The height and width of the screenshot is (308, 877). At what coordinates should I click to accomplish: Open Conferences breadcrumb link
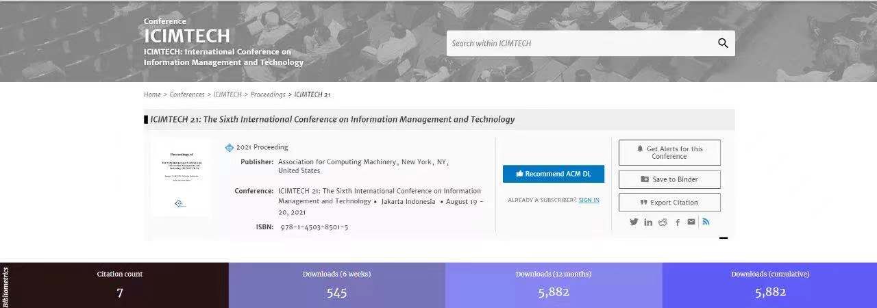(x=187, y=94)
